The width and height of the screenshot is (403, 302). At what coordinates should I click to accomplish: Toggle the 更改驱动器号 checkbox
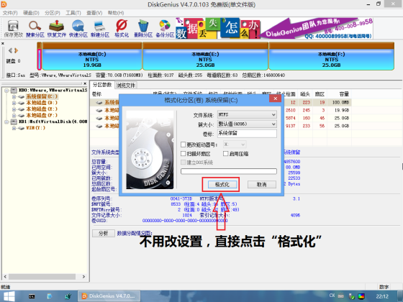[x=183, y=145]
